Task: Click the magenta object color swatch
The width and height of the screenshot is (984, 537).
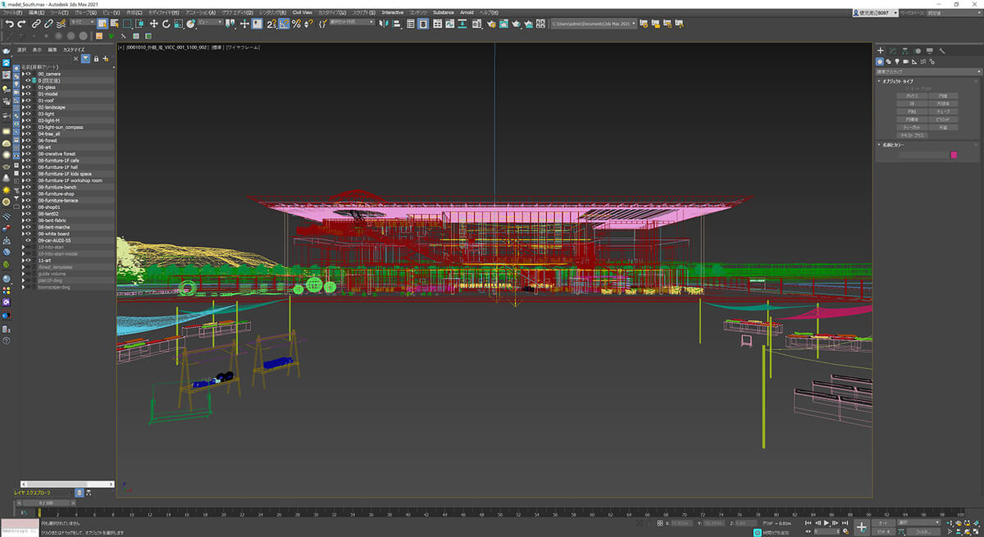Action: tap(954, 154)
